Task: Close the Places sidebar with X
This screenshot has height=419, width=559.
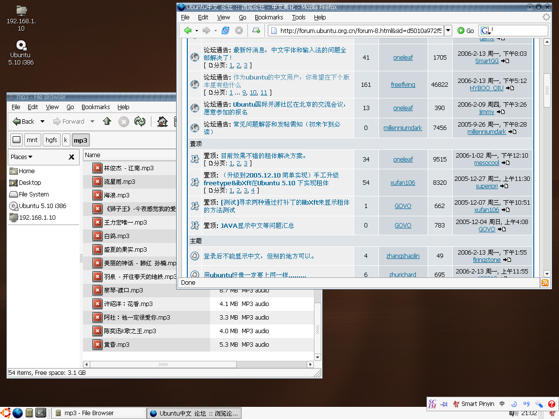Action: 71,157
